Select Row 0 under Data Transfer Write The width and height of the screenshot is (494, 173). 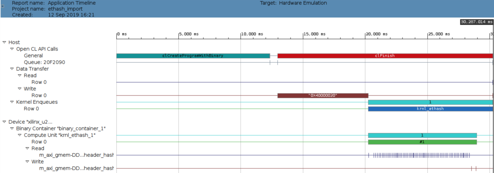click(x=39, y=96)
